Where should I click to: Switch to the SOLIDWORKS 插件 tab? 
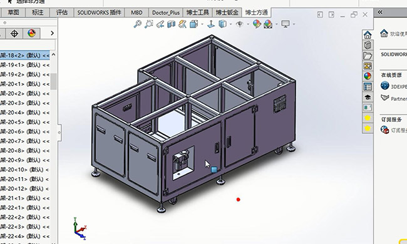click(x=99, y=13)
